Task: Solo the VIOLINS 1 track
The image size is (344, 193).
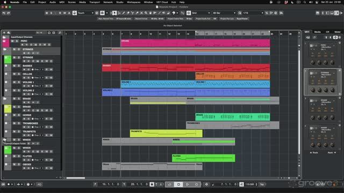Action: click(x=19, y=82)
